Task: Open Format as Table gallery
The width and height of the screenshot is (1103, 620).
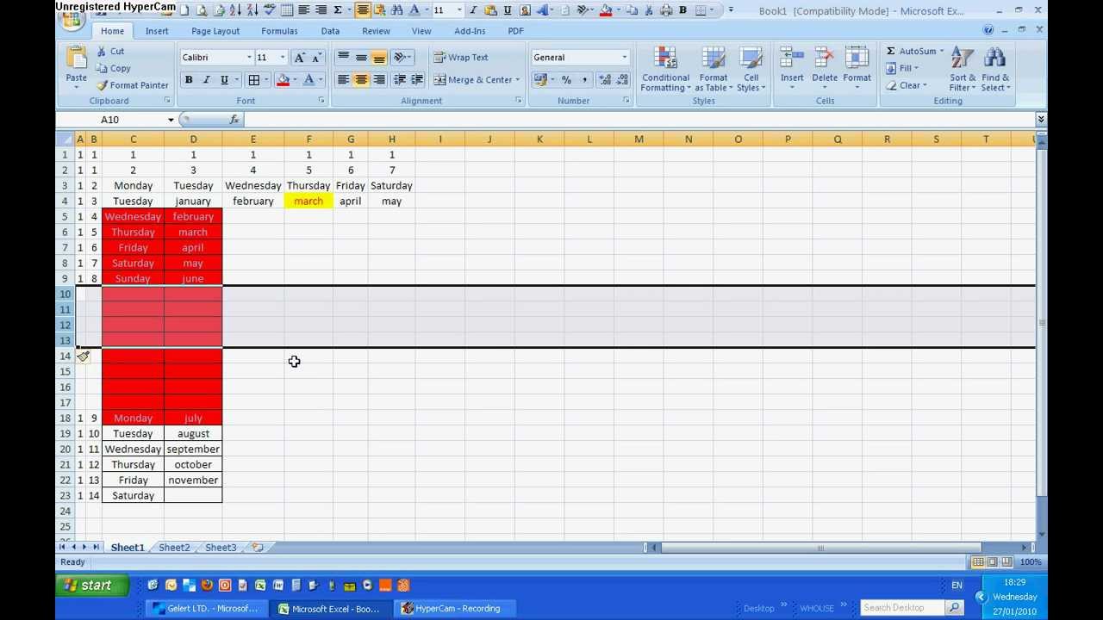Action: 714,69
